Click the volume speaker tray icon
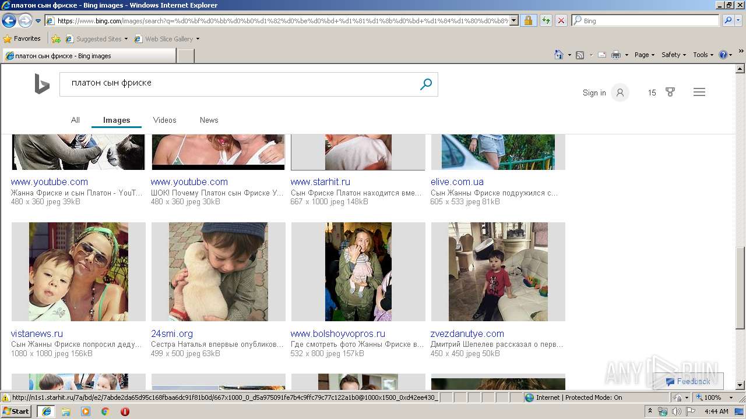This screenshot has height=419, width=746. tap(676, 411)
